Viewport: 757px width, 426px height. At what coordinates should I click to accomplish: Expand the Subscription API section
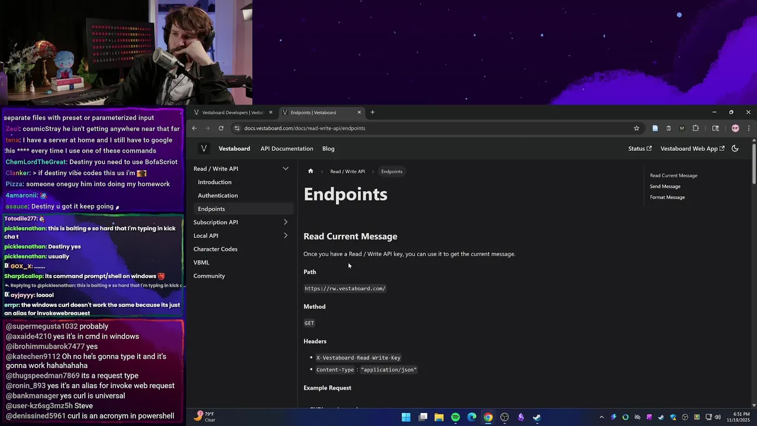coord(286,222)
